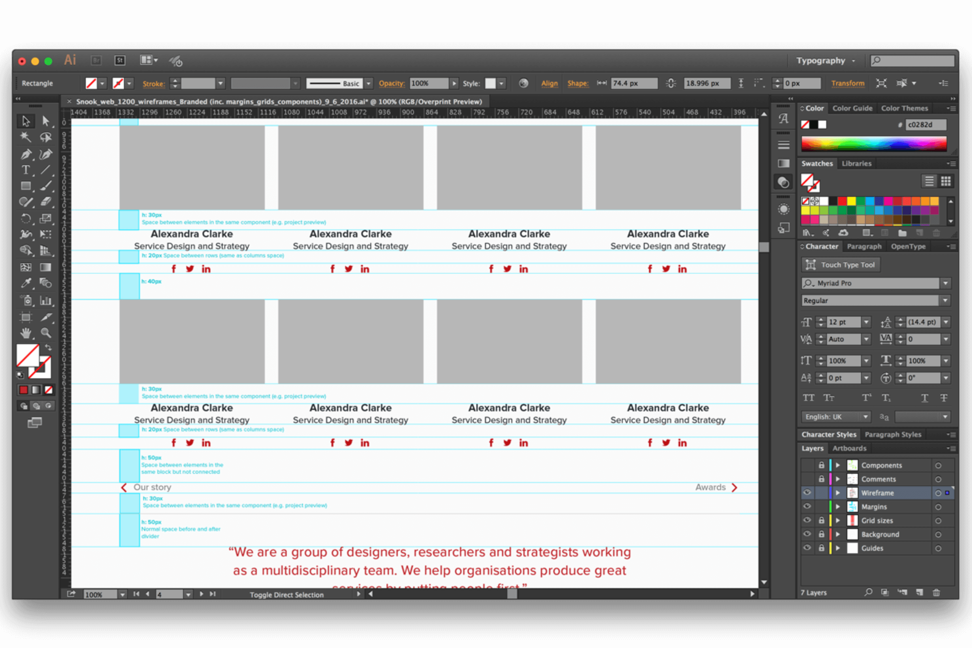Select the Type tool
The width and height of the screenshot is (972, 648).
point(26,169)
